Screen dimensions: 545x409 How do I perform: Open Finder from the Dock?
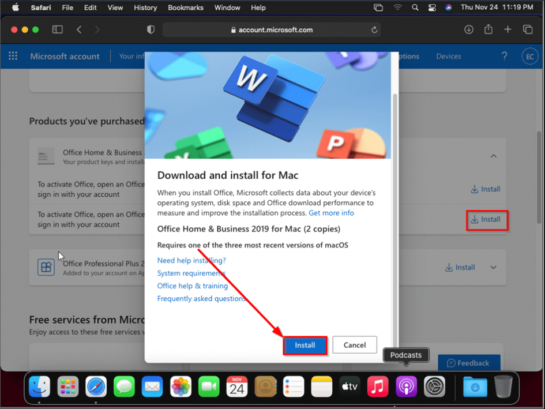pyautogui.click(x=39, y=387)
